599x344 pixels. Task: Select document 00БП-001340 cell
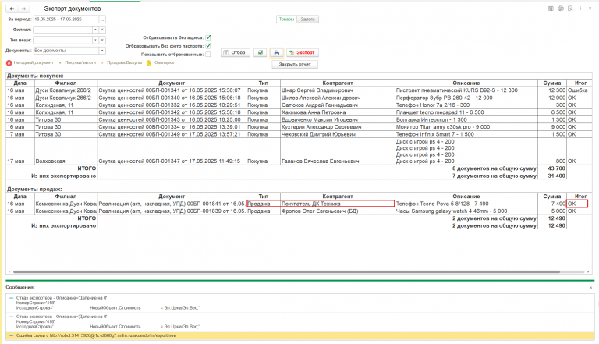tap(172, 98)
